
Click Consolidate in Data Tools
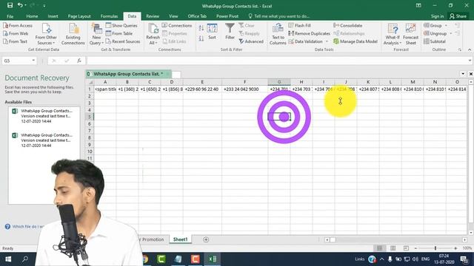(x=347, y=26)
